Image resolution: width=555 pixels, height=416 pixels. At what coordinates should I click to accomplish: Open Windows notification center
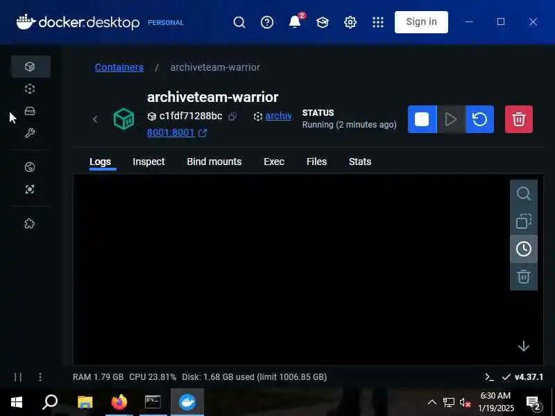[533, 403]
